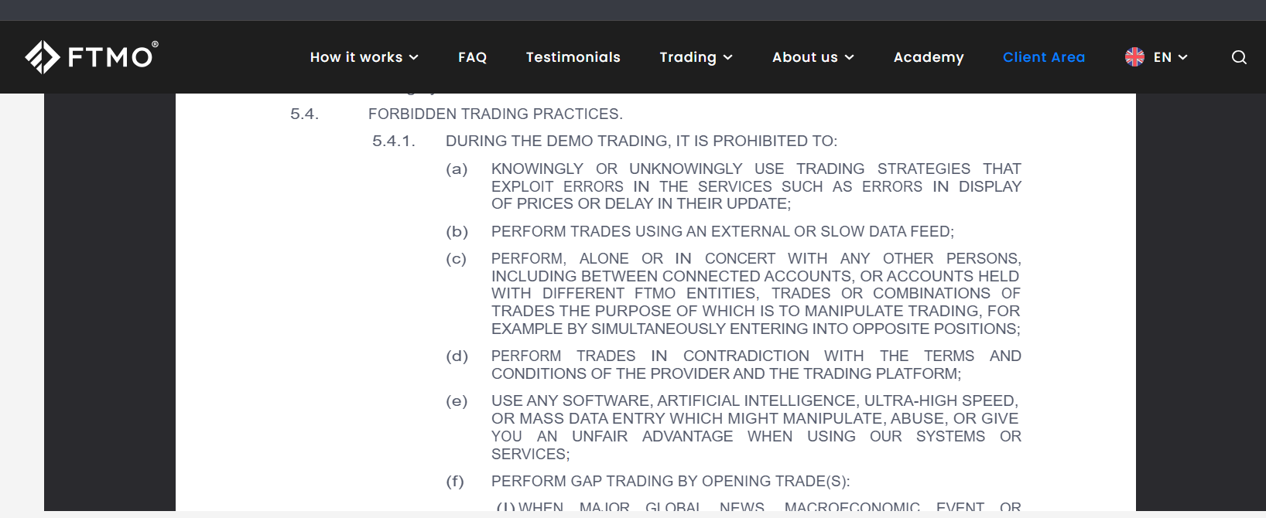The width and height of the screenshot is (1266, 518).
Task: Navigate to the Academy page
Action: point(929,57)
